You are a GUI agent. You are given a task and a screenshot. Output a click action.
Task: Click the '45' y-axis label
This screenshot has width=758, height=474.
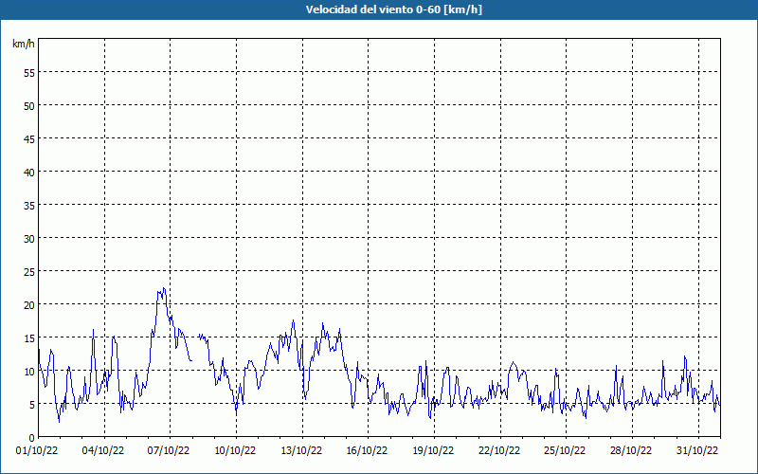[x=29, y=139]
